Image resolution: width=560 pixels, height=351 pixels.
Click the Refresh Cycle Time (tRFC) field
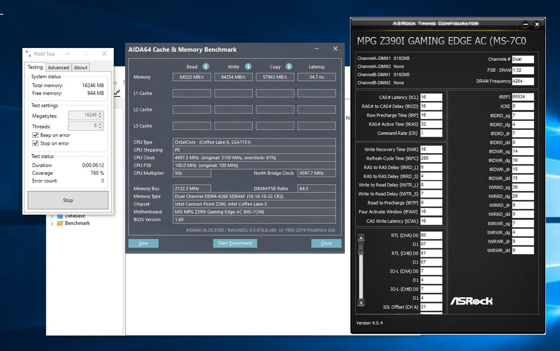[x=431, y=158]
